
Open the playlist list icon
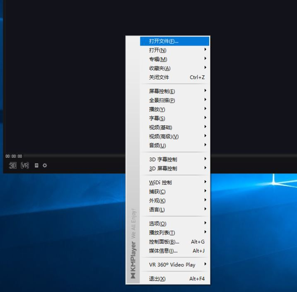pyautogui.click(x=36, y=165)
